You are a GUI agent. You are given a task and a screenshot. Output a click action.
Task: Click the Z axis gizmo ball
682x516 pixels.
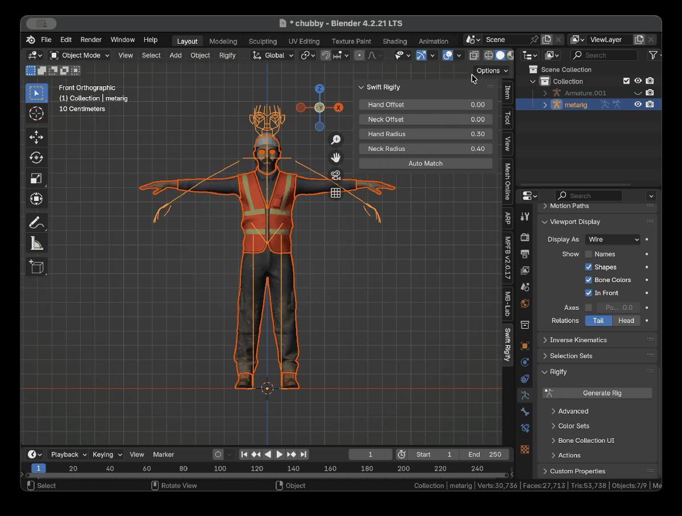[320, 89]
